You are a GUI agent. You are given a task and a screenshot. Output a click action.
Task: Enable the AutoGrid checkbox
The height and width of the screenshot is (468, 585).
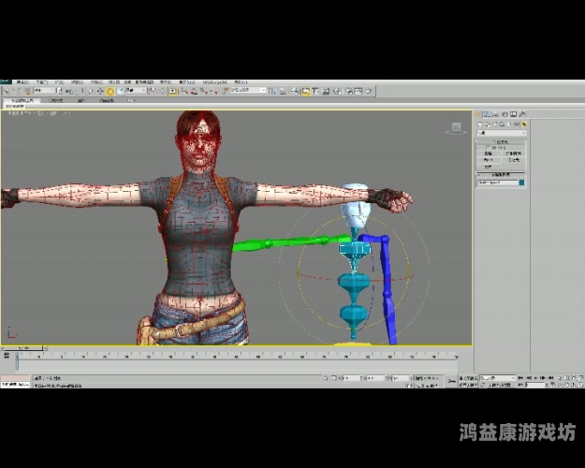pyautogui.click(x=489, y=147)
